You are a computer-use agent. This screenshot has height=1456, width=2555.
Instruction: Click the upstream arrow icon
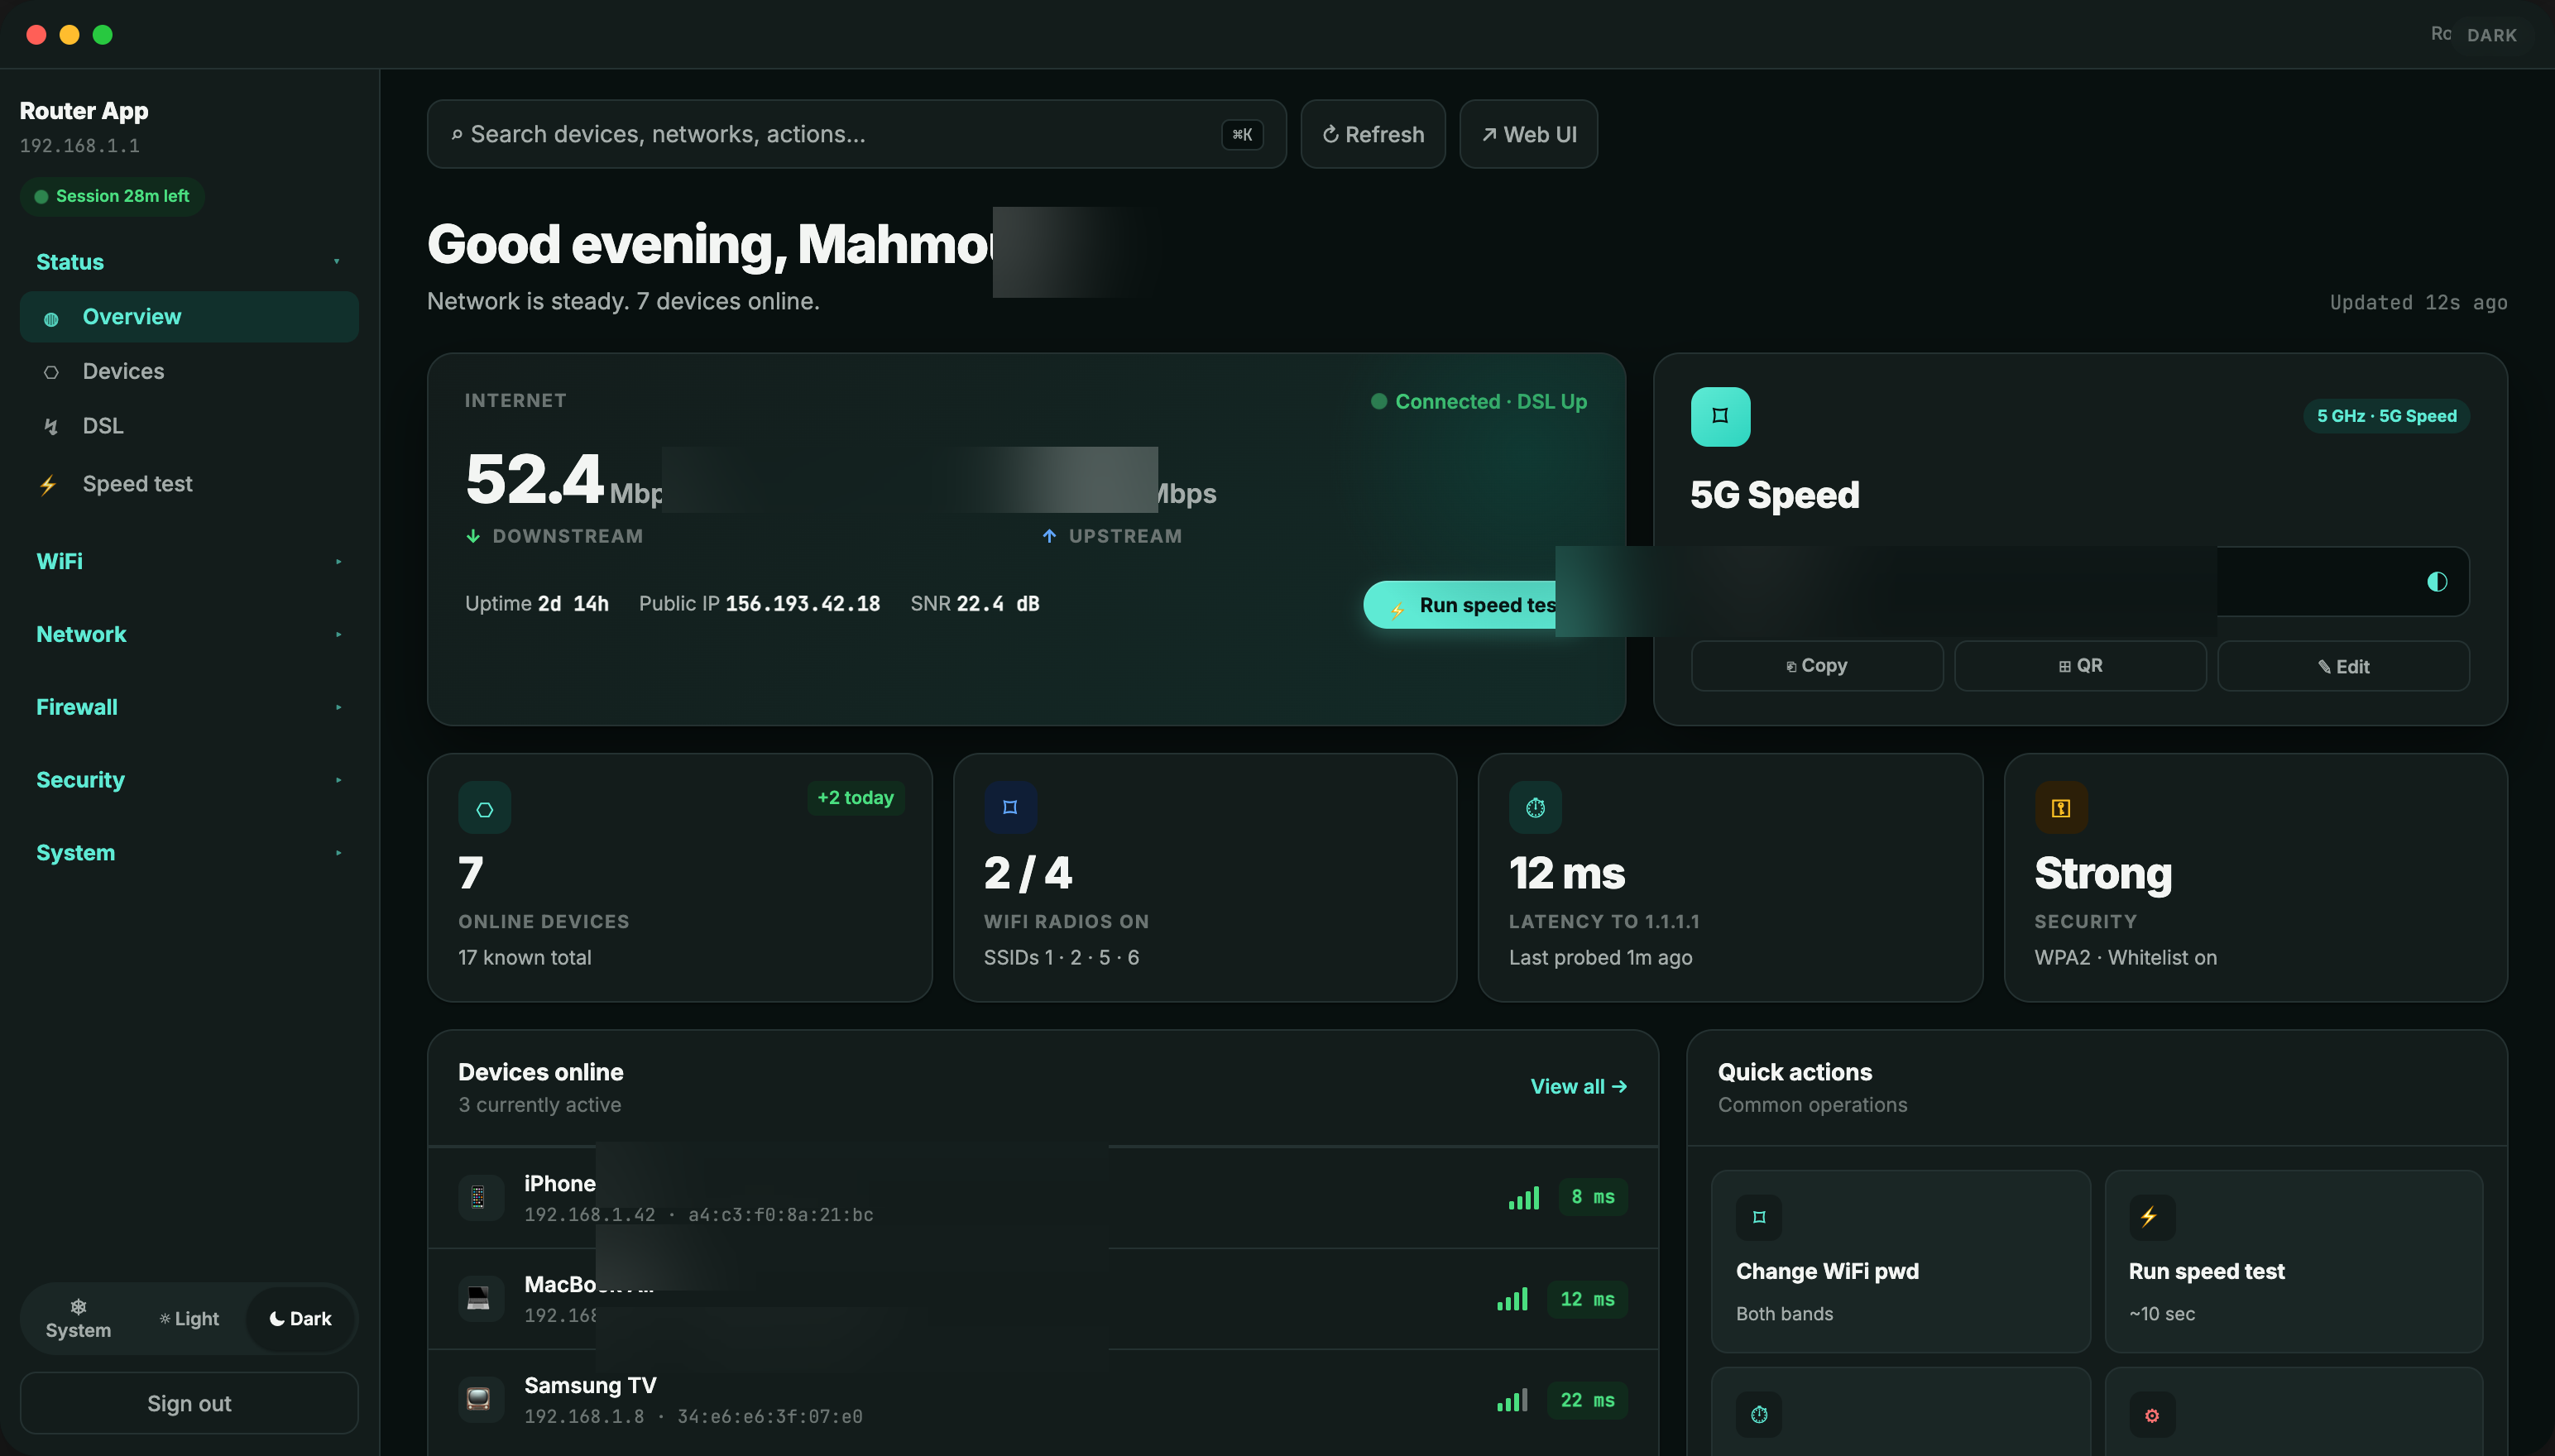coord(1049,537)
